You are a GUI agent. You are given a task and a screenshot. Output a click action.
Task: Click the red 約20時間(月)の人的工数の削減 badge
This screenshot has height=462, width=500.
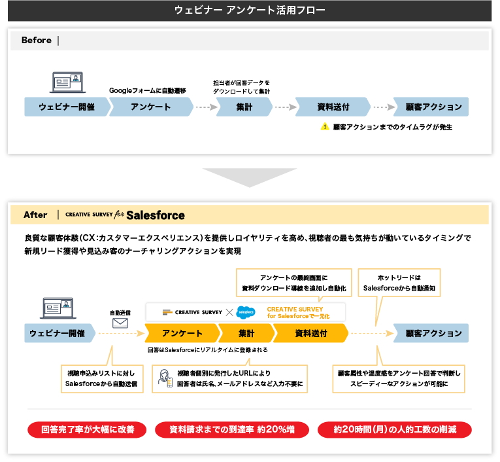pos(395,429)
